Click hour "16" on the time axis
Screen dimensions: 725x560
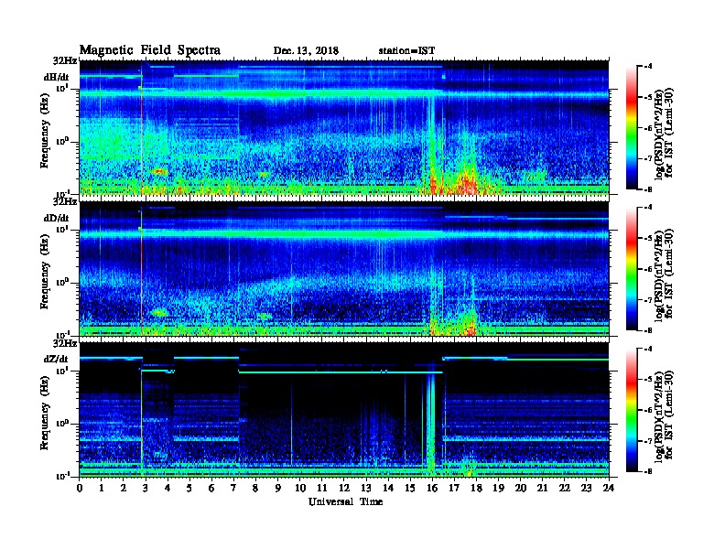pos(432,488)
